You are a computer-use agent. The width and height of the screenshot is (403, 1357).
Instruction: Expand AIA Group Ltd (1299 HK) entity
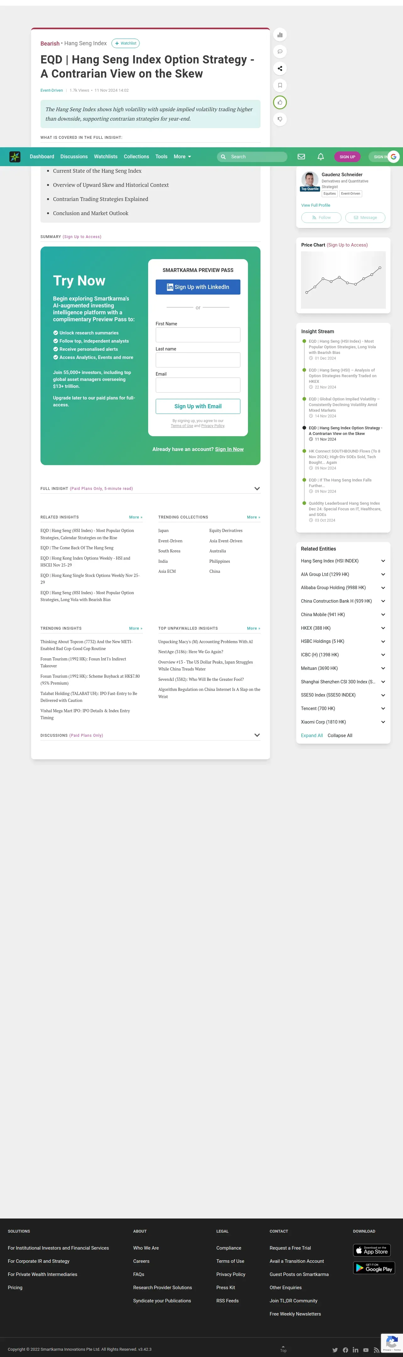[x=383, y=574]
